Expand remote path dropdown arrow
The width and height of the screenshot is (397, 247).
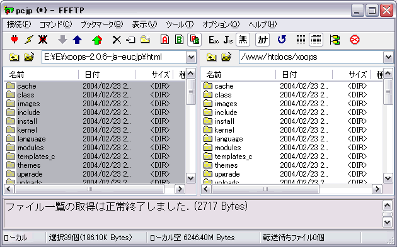point(388,57)
